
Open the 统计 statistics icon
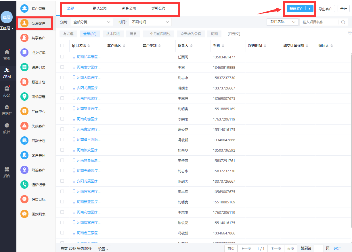click(7, 125)
